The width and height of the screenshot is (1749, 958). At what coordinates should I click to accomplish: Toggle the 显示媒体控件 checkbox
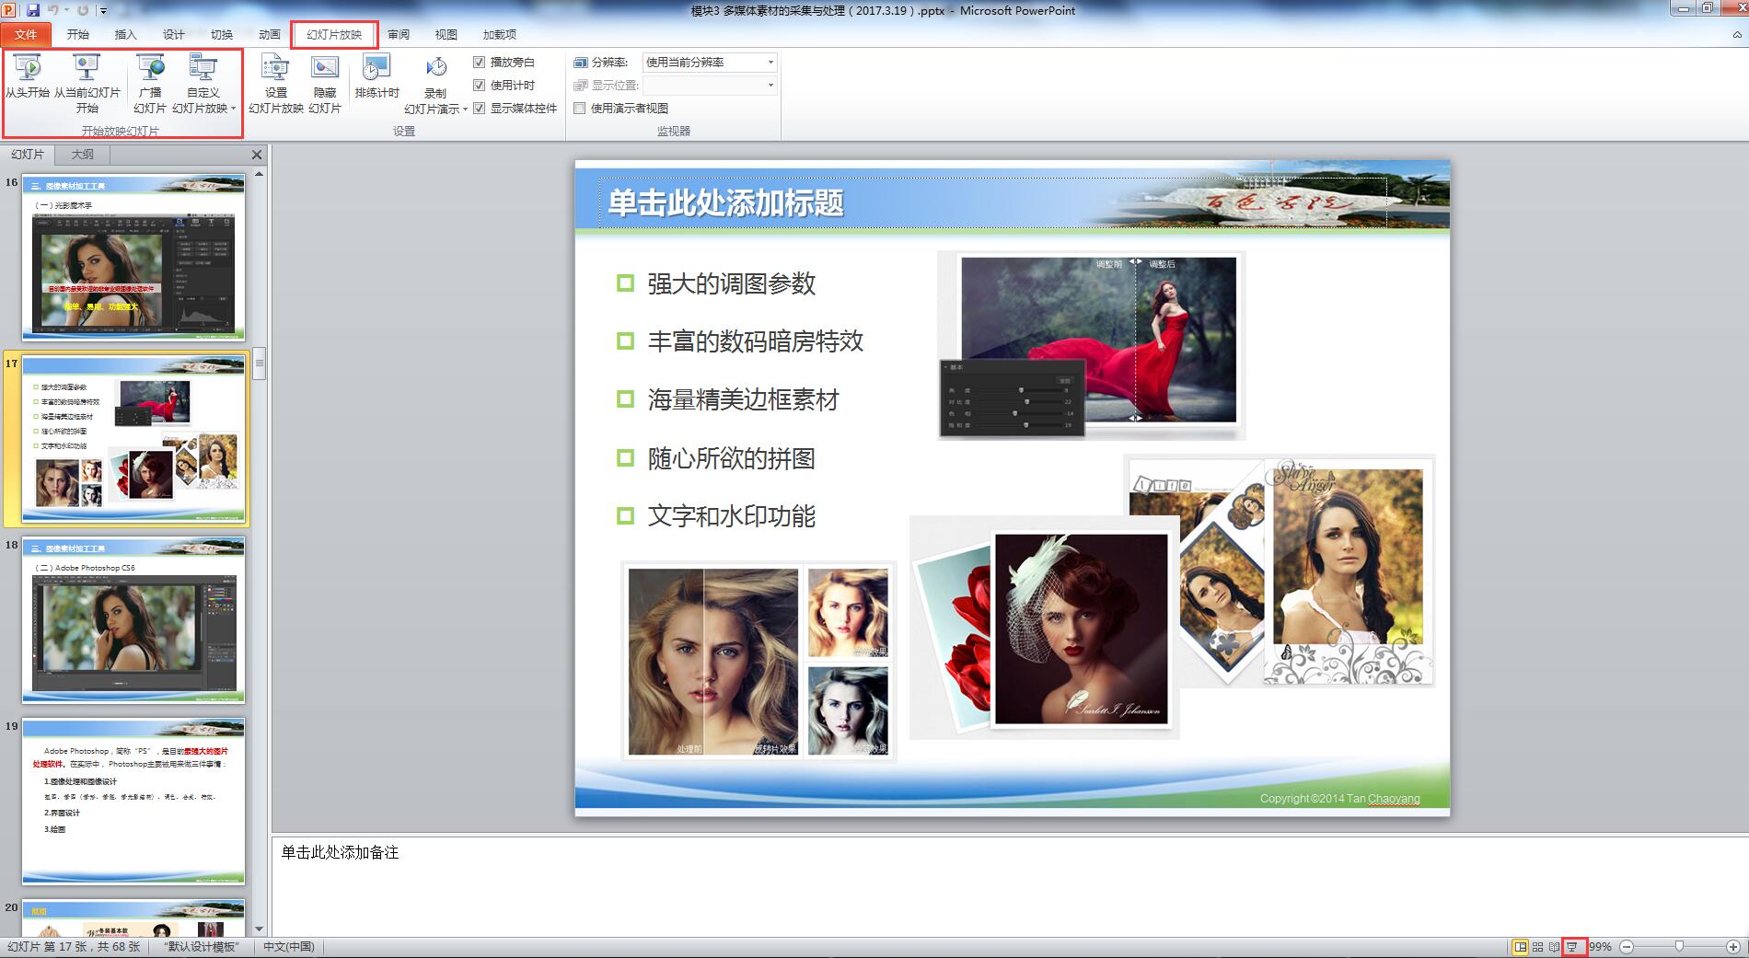(479, 108)
